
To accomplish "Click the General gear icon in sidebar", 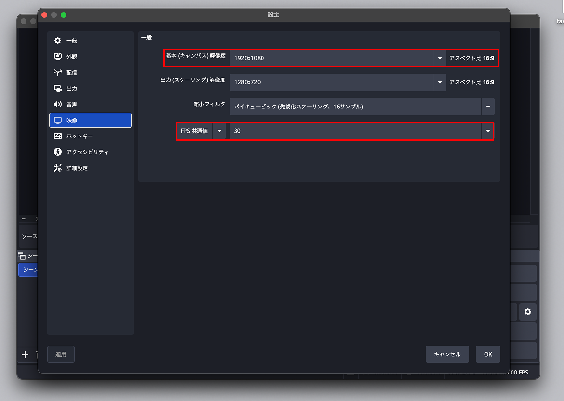I will pos(58,41).
